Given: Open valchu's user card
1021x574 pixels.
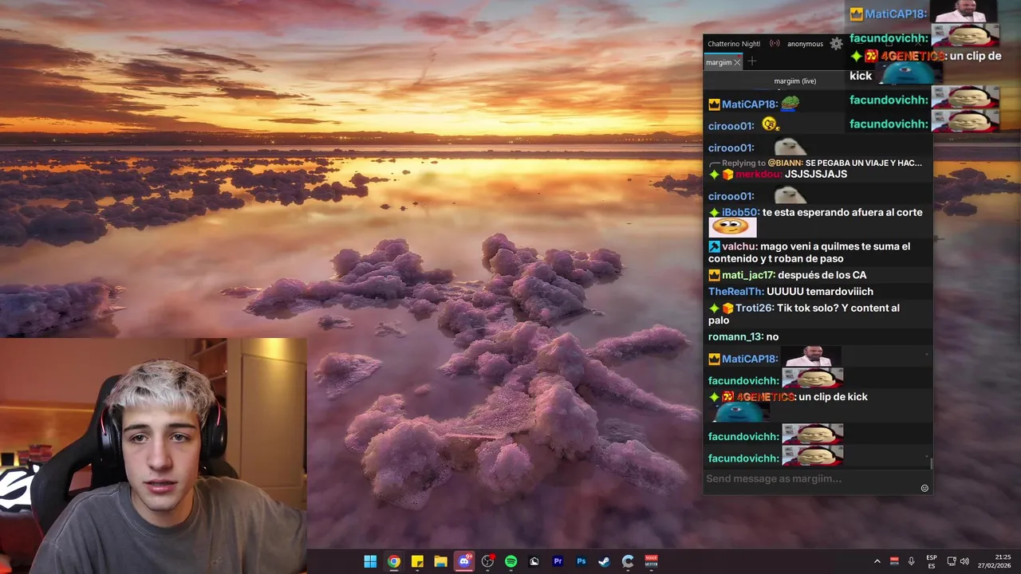Looking at the screenshot, I should point(739,247).
